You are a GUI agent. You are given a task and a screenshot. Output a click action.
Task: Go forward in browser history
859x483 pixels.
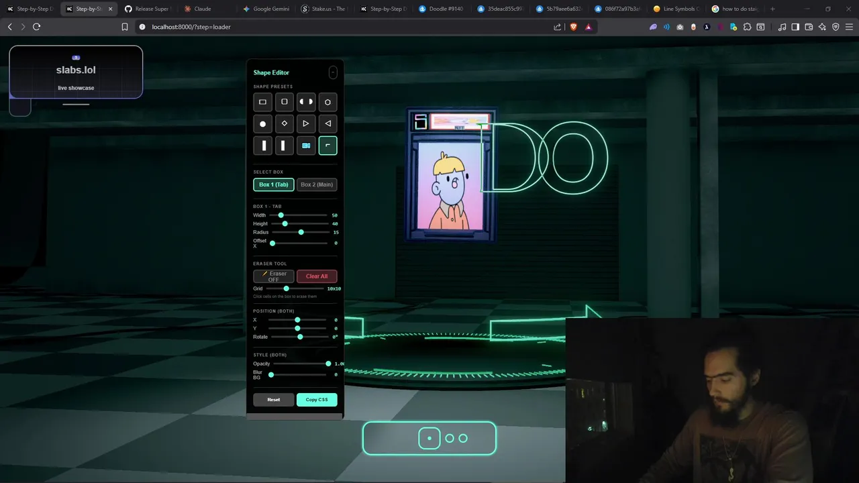pyautogui.click(x=23, y=27)
